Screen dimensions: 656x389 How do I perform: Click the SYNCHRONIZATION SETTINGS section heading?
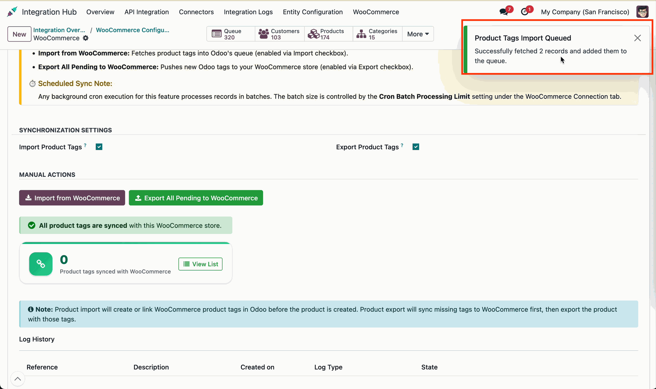[x=66, y=130]
